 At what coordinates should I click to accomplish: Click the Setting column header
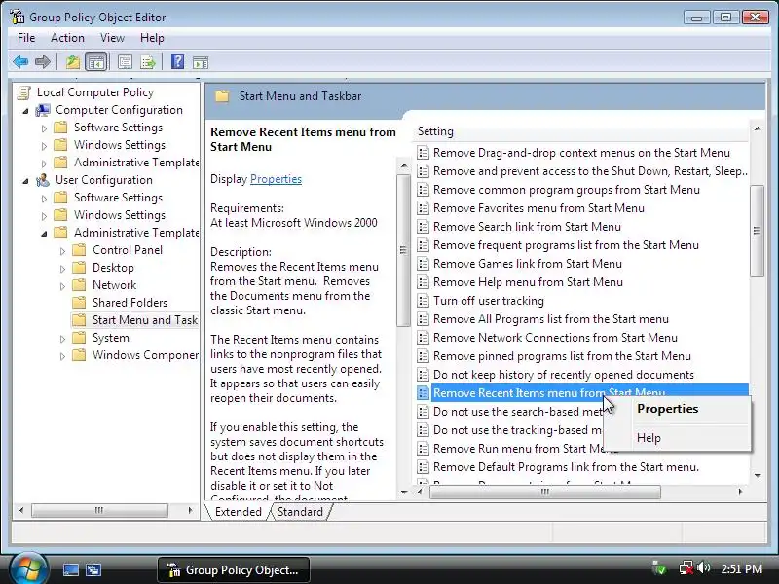(x=579, y=131)
